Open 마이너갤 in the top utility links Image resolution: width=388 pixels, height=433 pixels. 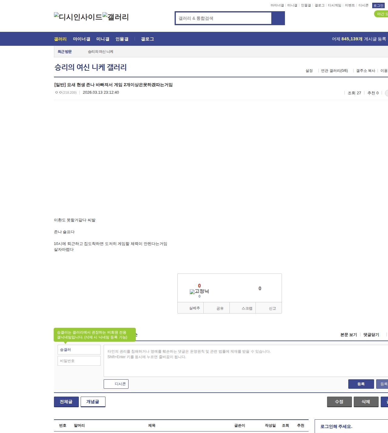coord(277,5)
